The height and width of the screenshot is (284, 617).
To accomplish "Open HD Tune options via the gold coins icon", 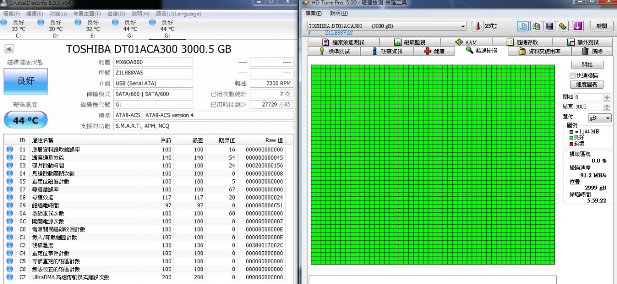I will point(563,26).
